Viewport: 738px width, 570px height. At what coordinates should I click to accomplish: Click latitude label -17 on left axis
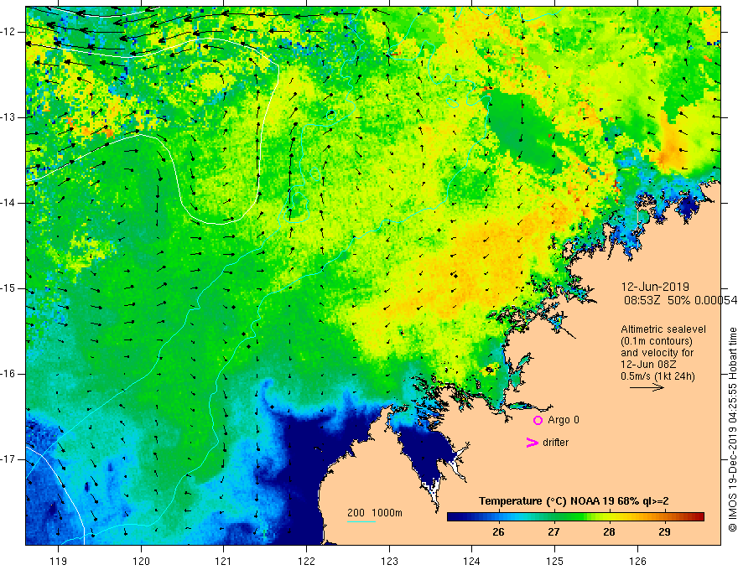point(9,459)
